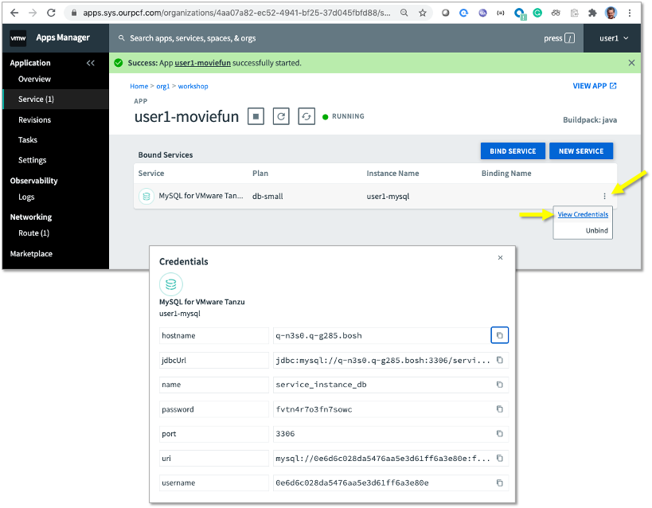Open the Chrome profile avatar
This screenshot has width=652, height=508.
(x=611, y=13)
